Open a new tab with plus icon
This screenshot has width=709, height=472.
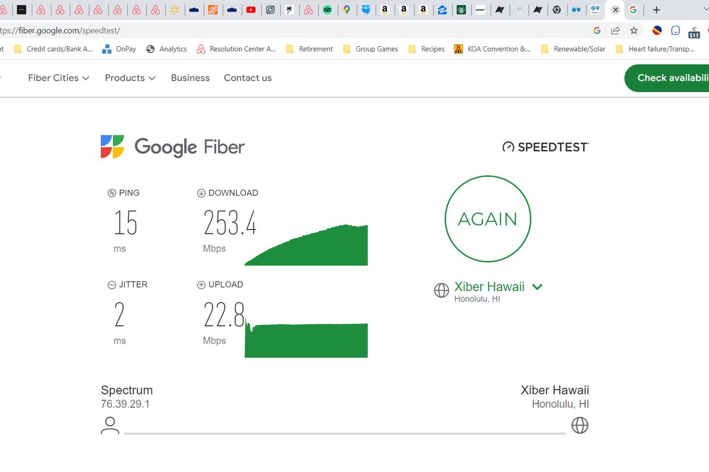pyautogui.click(x=656, y=10)
